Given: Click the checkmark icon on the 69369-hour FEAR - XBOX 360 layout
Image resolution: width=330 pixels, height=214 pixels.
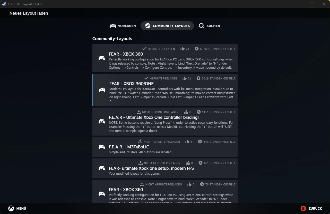Looking at the screenshot, I should 144,49.
